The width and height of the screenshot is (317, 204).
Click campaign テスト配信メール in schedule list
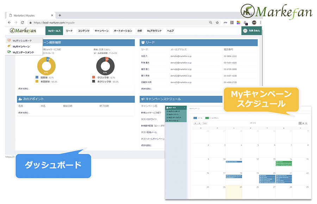[149, 132]
